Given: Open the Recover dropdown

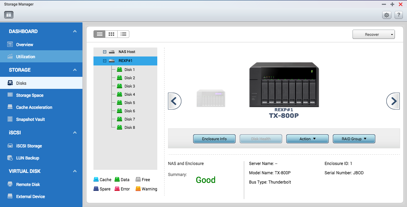Looking at the screenshot, I should coord(374,34).
